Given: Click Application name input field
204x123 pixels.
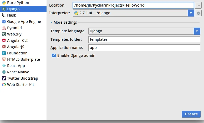Looking at the screenshot, I should [x=144, y=48].
